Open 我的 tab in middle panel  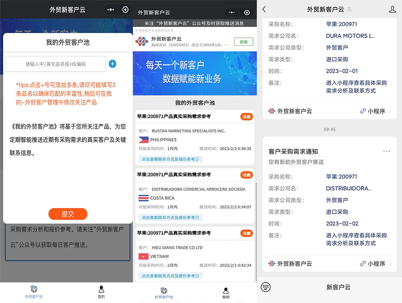(226, 293)
